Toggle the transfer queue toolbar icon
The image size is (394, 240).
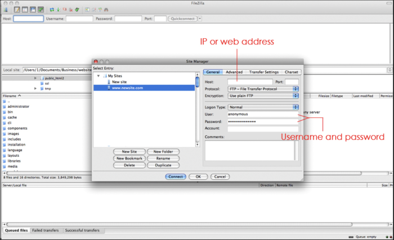[41, 10]
